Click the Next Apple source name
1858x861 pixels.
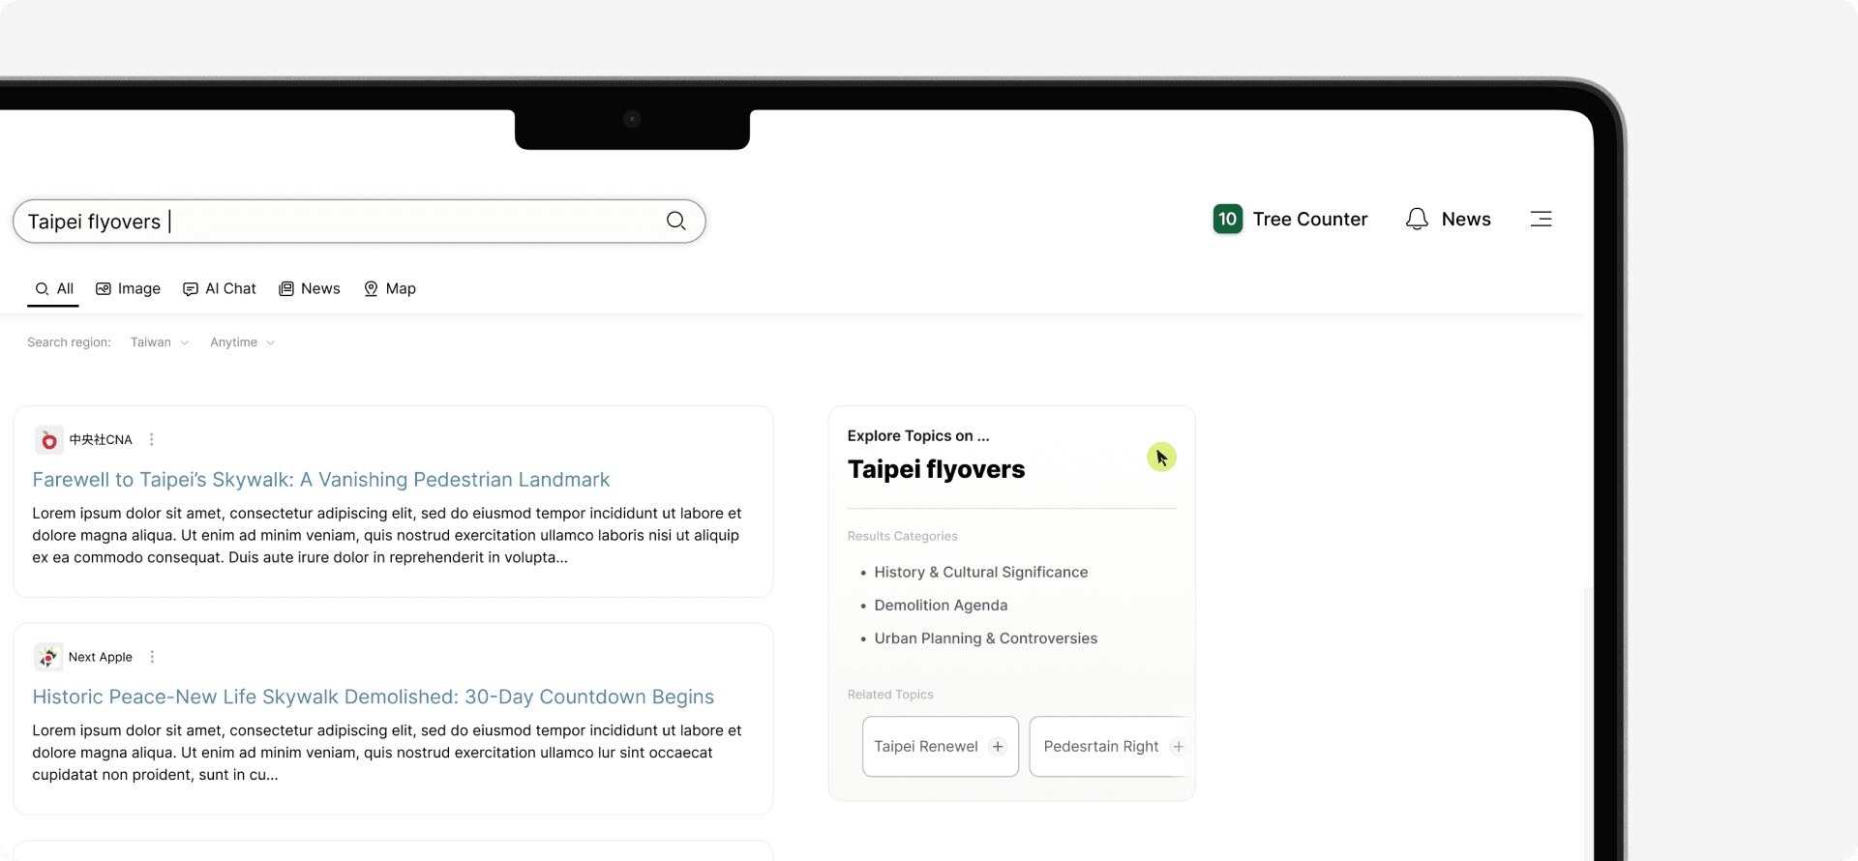(x=101, y=657)
